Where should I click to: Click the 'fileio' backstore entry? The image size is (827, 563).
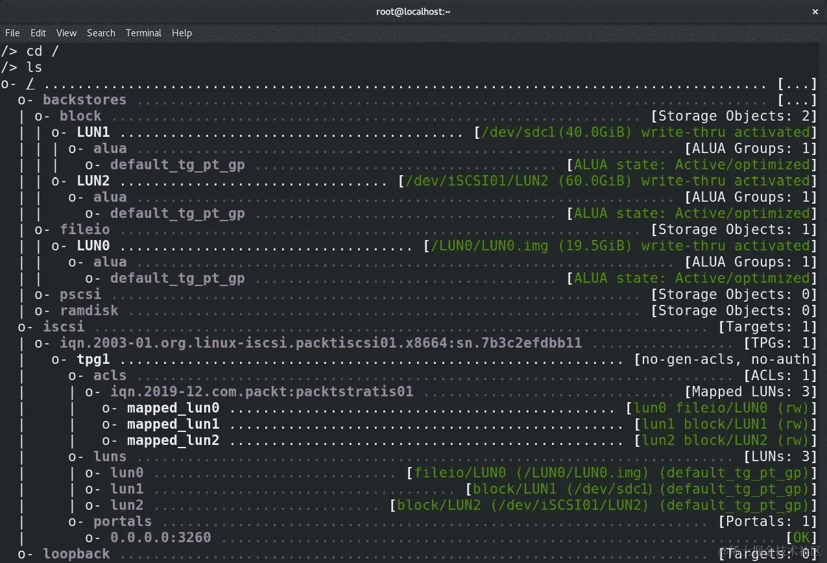click(85, 230)
